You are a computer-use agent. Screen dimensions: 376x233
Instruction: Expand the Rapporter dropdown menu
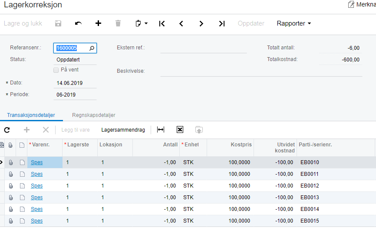(x=294, y=23)
